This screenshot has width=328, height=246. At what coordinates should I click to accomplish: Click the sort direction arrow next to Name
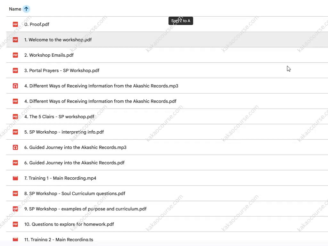point(26,9)
